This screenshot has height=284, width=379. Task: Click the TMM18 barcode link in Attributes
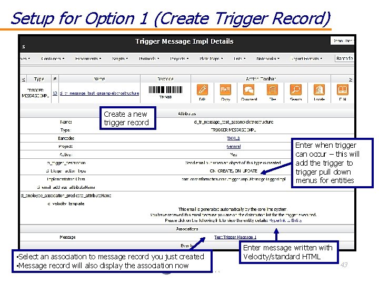[233, 138]
